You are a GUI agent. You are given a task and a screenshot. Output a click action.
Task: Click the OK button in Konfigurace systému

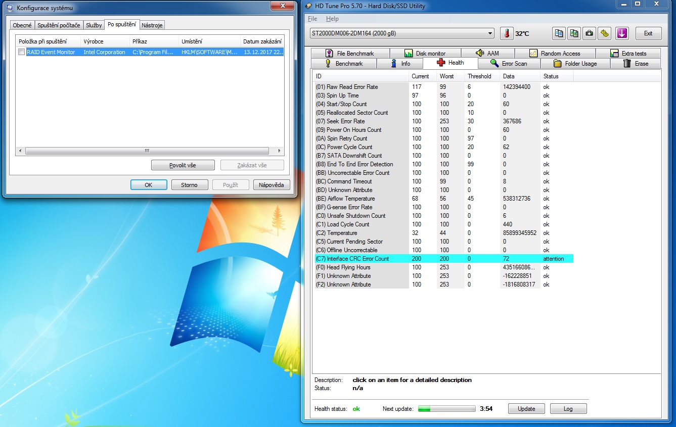click(148, 185)
